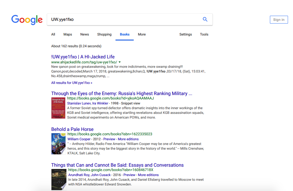Click the books.google.com URL with isbn=1622335023
The height and width of the screenshot is (191, 293).
click(110, 134)
